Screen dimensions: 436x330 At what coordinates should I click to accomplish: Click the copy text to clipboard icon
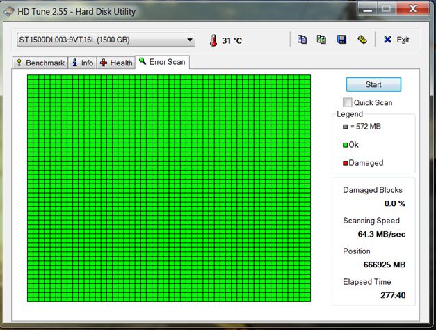coord(302,40)
